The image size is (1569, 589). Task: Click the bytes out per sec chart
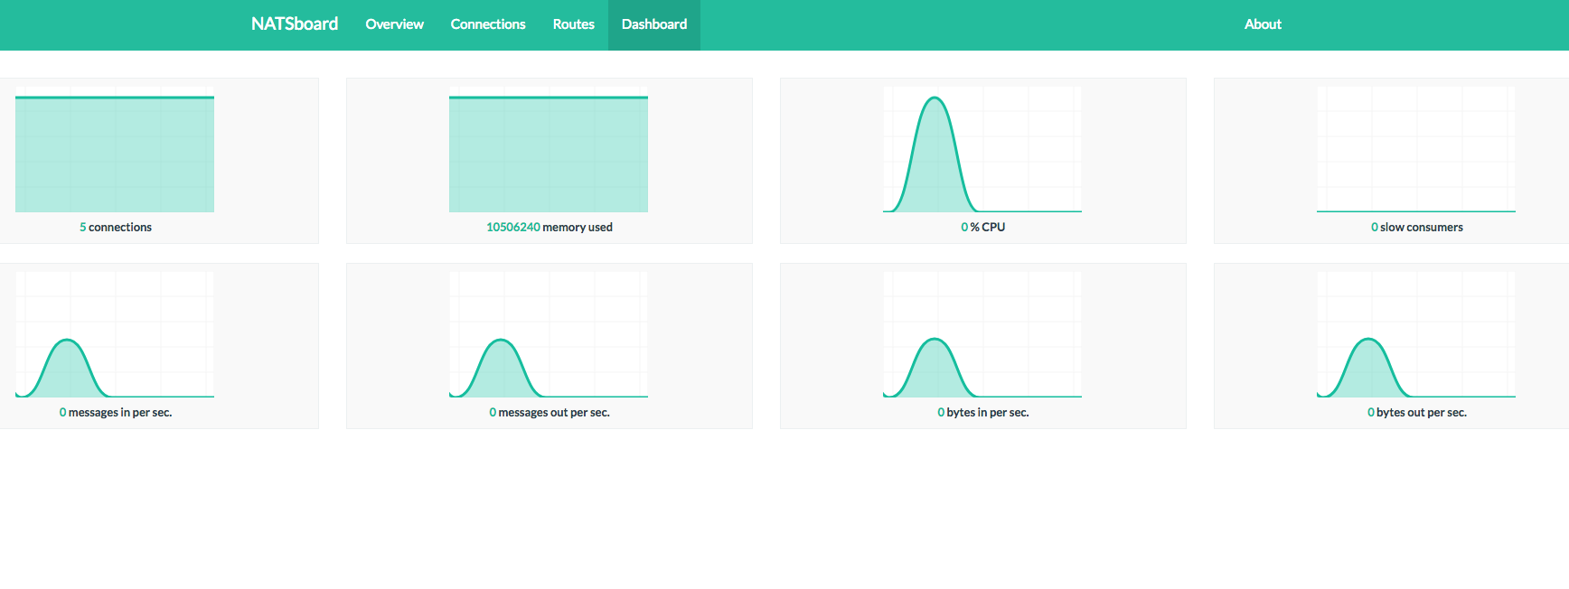(1416, 335)
